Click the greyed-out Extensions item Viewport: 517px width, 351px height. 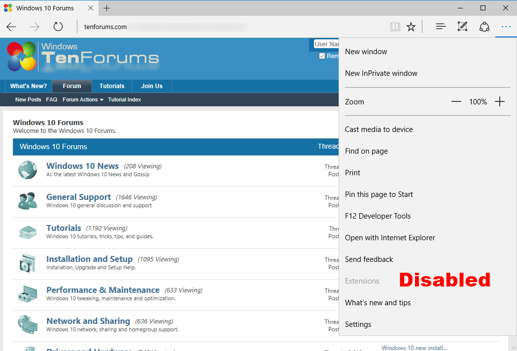pos(362,281)
